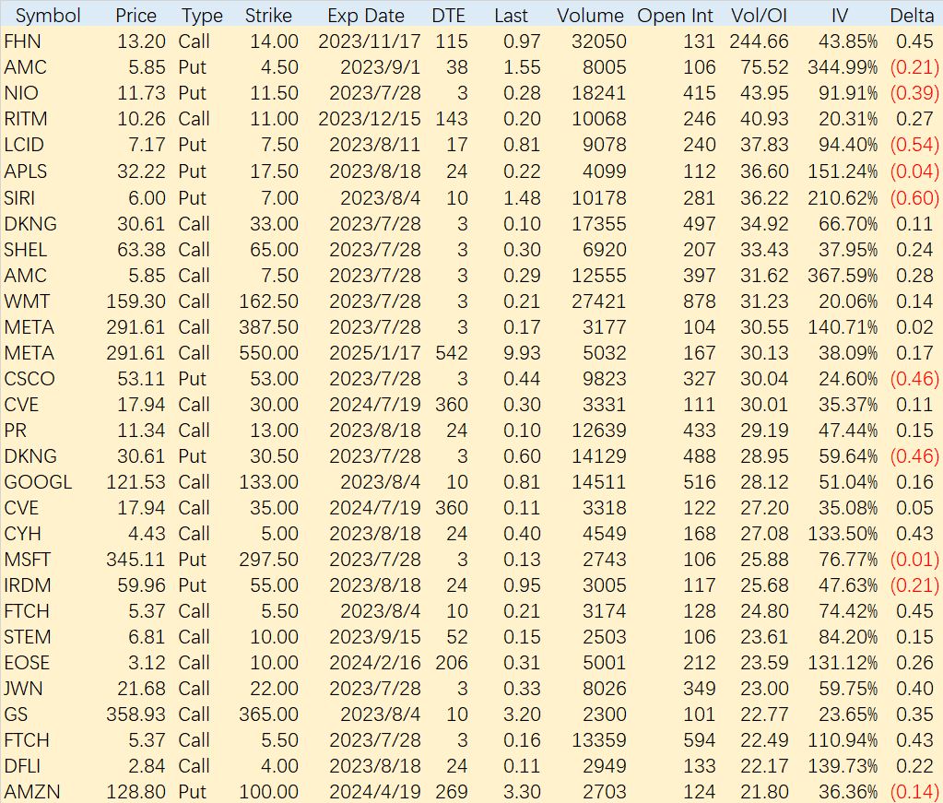Click IRDM last price 0.95
Image resolution: width=943 pixels, height=803 pixels.
(x=522, y=585)
